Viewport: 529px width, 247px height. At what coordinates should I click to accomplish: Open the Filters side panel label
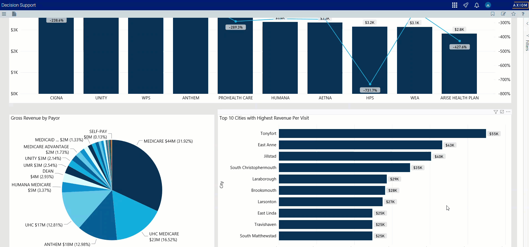(527, 46)
